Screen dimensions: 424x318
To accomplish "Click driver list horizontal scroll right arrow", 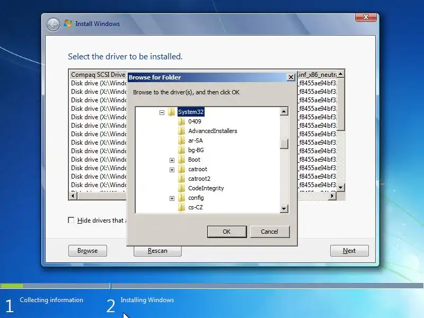I will click(x=332, y=196).
